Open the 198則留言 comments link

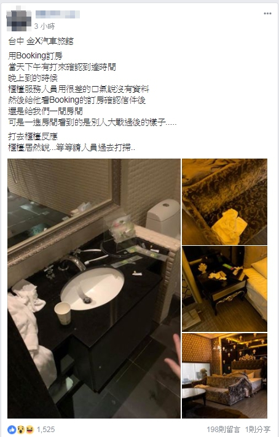(x=223, y=430)
